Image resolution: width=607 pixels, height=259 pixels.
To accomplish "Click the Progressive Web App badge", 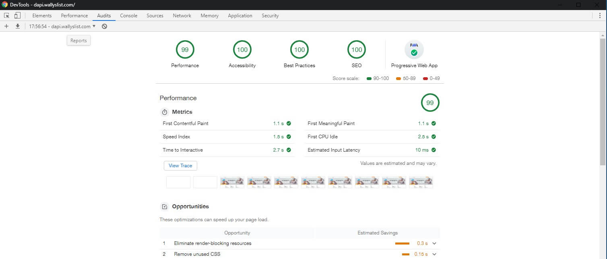I will point(414,50).
